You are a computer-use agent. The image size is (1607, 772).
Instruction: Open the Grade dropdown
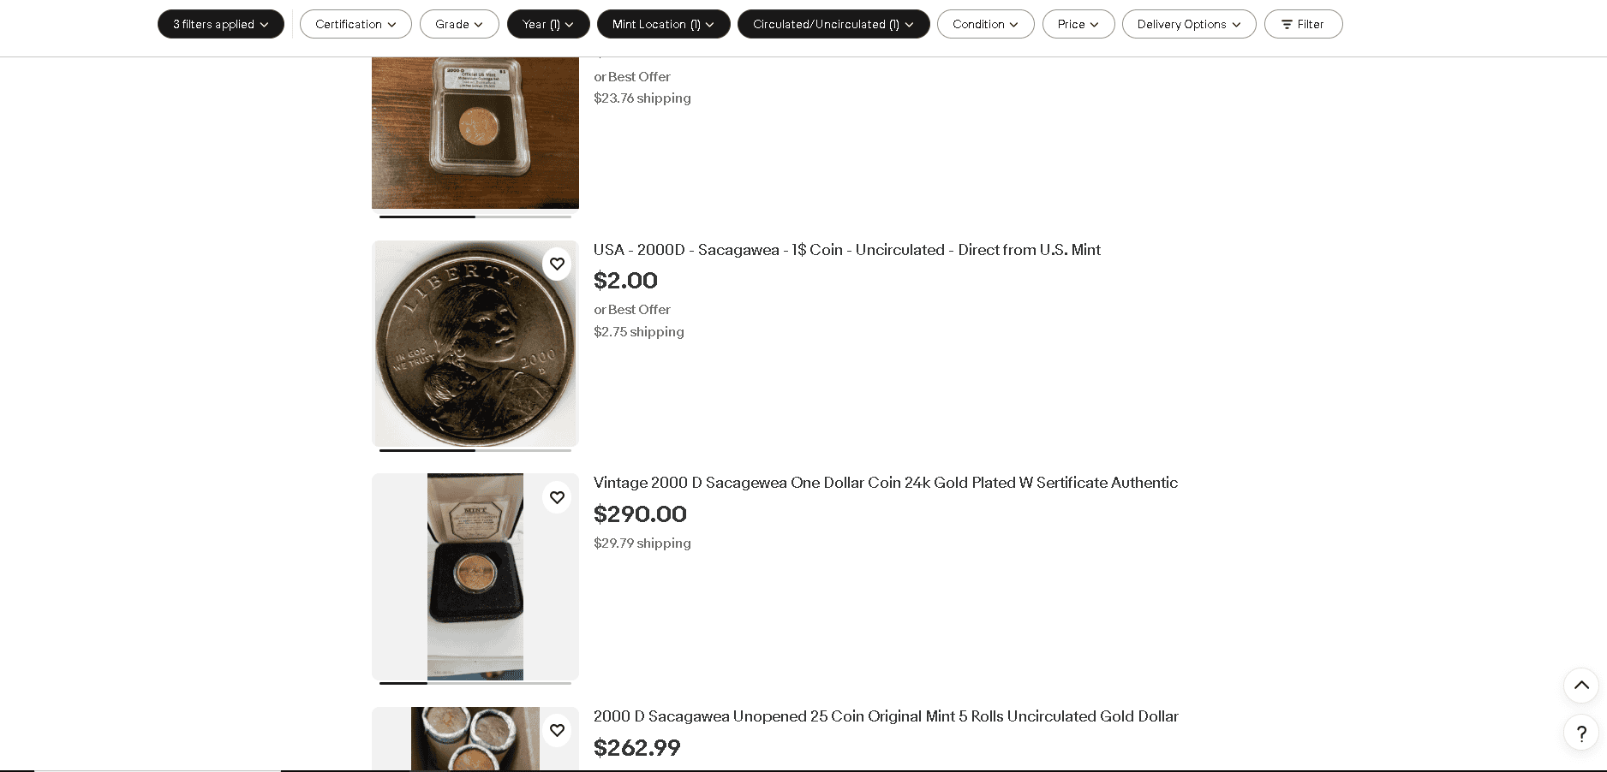coord(459,24)
